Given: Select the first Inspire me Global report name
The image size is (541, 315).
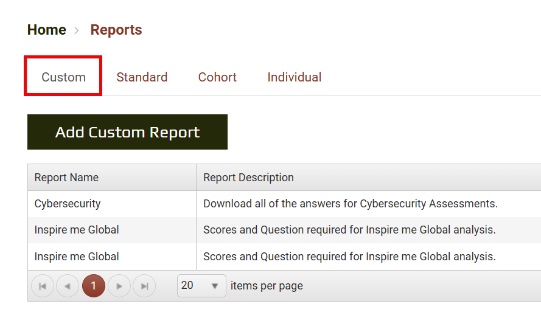Looking at the screenshot, I should click(77, 230).
